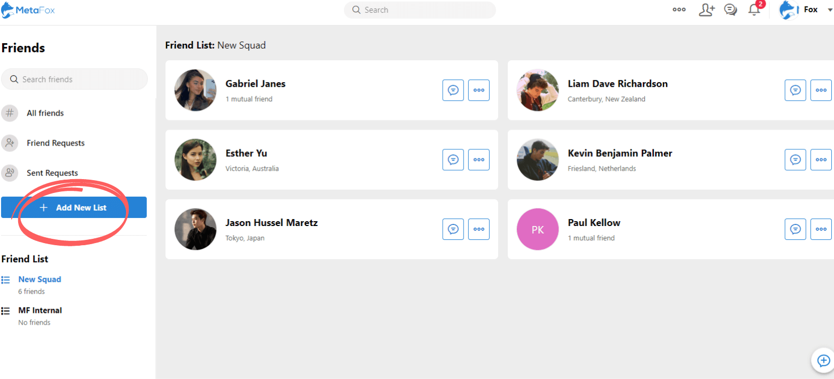
Task: Open friend requests using the add-person icon
Action: pos(707,10)
